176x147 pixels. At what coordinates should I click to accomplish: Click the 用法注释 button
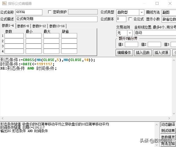[168, 143]
